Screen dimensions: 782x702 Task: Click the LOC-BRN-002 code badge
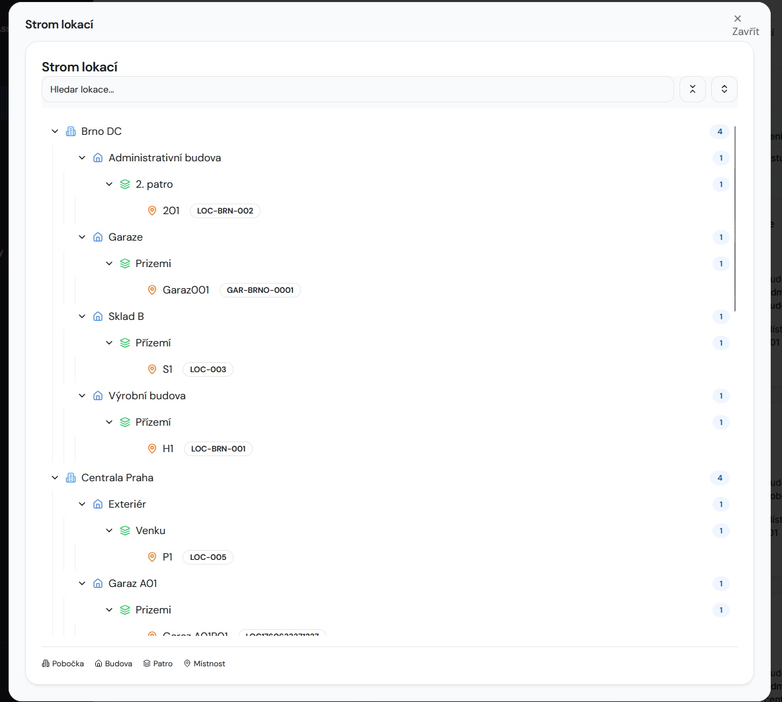click(225, 211)
